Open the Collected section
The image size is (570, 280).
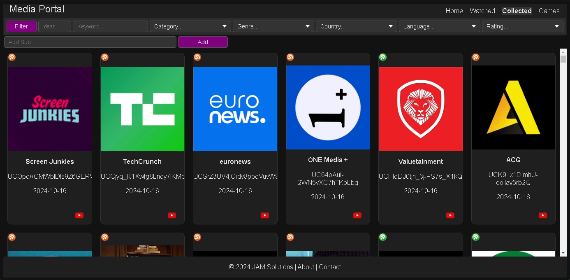click(x=517, y=11)
